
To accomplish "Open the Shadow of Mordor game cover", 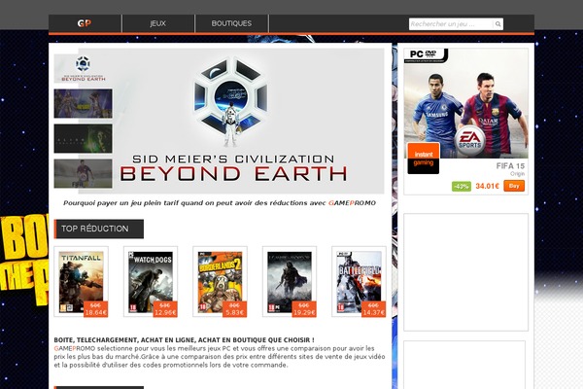I will (290, 281).
